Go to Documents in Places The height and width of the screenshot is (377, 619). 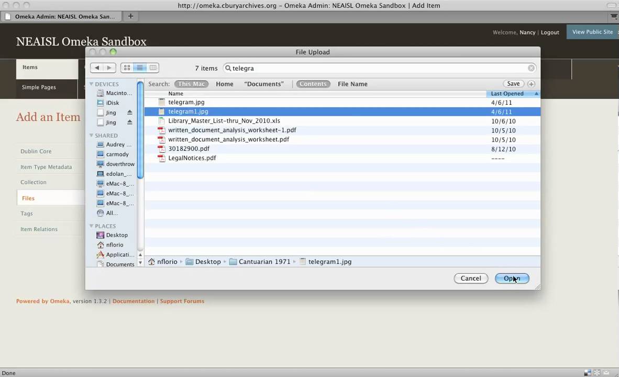(x=115, y=264)
